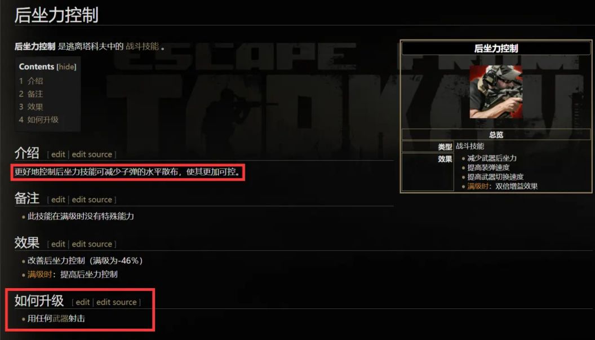The width and height of the screenshot is (595, 340).
Task: Click edit source next to 备注 heading
Action: (x=92, y=200)
